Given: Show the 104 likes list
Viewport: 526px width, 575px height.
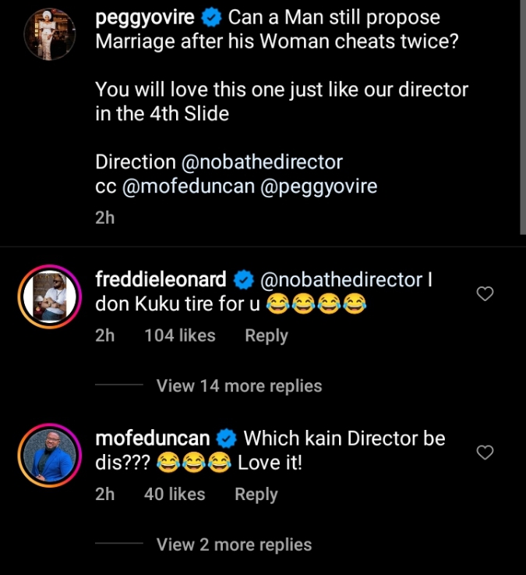Looking at the screenshot, I should click(x=180, y=335).
